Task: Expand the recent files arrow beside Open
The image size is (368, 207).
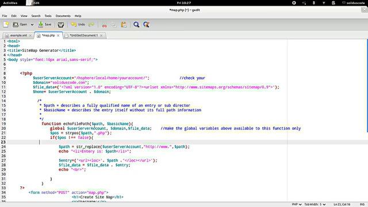Action: coord(32,24)
